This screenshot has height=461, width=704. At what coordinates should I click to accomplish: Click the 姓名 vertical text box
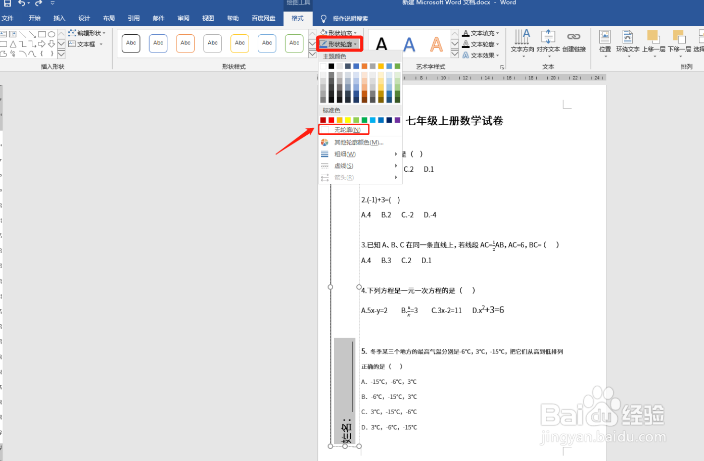345,391
